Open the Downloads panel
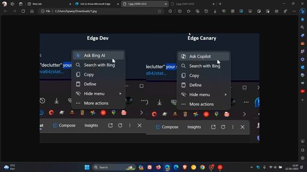 [x=215, y=11]
